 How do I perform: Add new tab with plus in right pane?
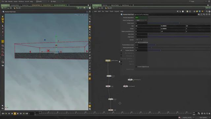pyautogui.click(x=133, y=5)
